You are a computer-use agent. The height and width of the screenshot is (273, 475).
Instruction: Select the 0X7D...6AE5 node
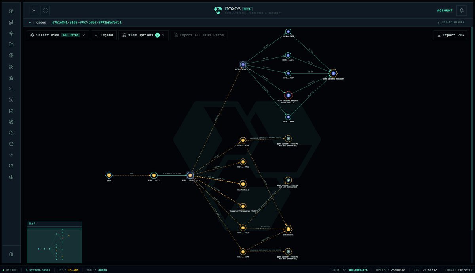point(288,55)
